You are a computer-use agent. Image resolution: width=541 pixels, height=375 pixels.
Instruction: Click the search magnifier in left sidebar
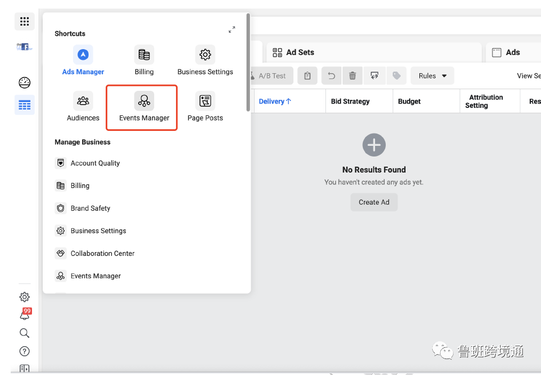[x=25, y=333]
